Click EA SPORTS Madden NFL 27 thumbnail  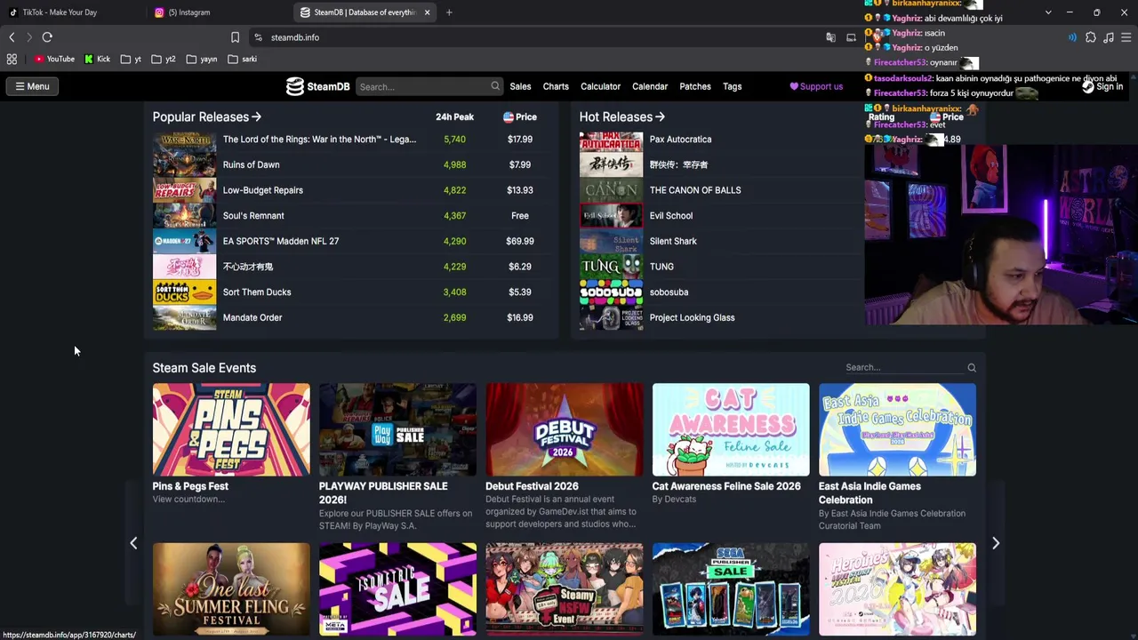coord(184,241)
